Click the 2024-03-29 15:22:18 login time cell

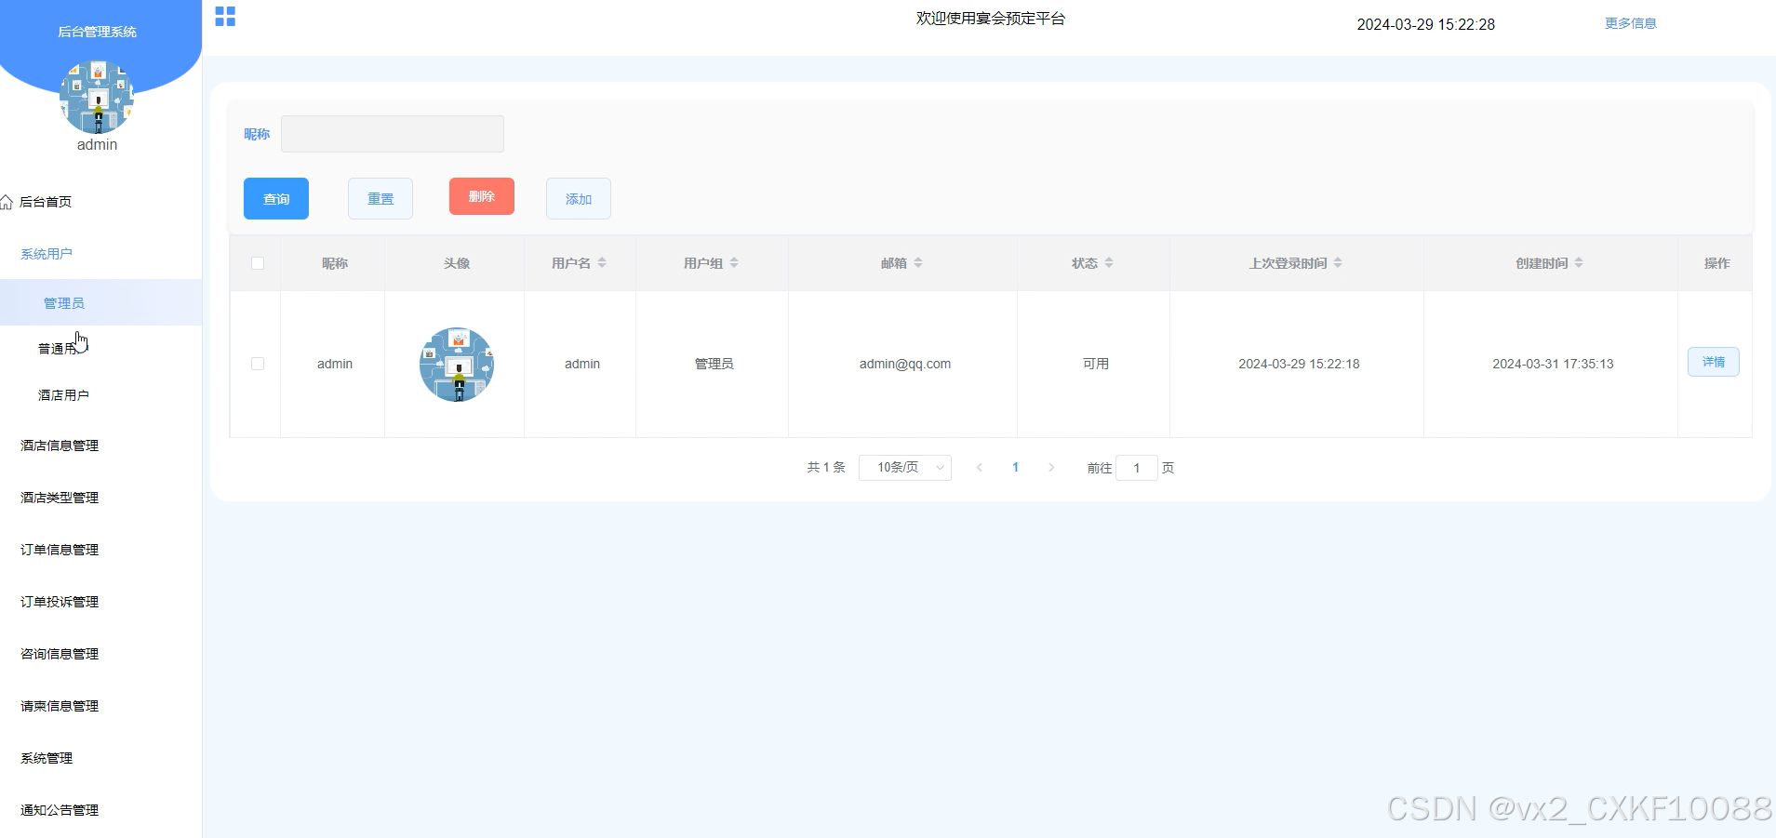[x=1299, y=364]
